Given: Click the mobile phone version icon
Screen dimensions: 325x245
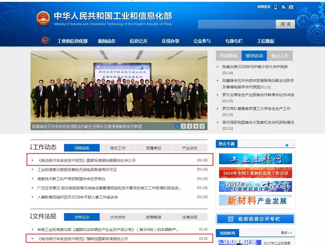Looking at the screenshot, I should (x=276, y=7).
